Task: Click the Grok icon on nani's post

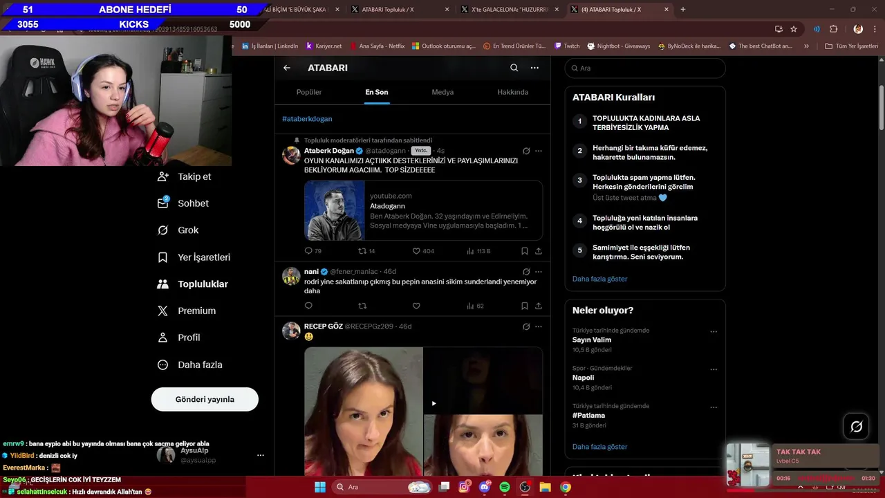Action: (x=526, y=272)
